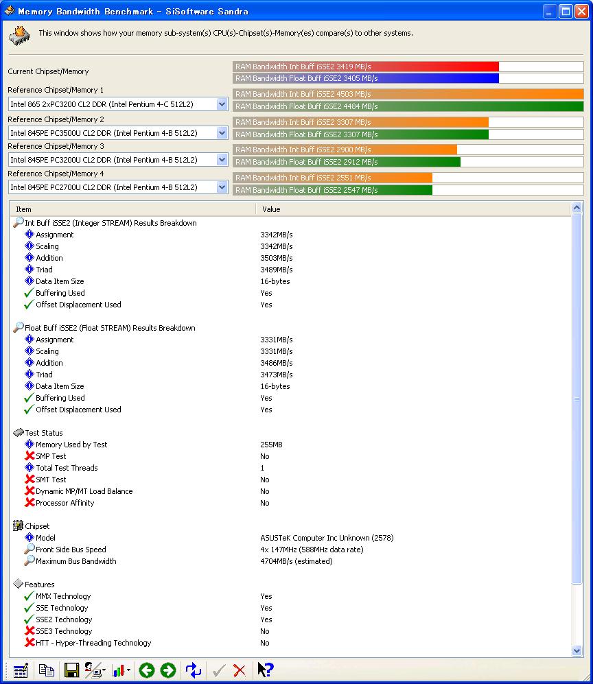
Task: Click magnifier icon beside Int Buff iSSE2 breakdown
Action: [x=19, y=222]
